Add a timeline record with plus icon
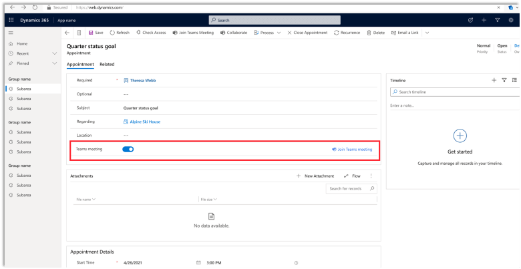Screen dimensions: 521x269 (x=494, y=80)
